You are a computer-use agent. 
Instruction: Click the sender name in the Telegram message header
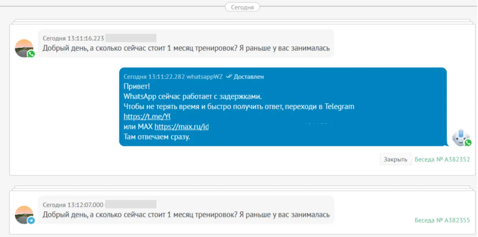pos(131,205)
